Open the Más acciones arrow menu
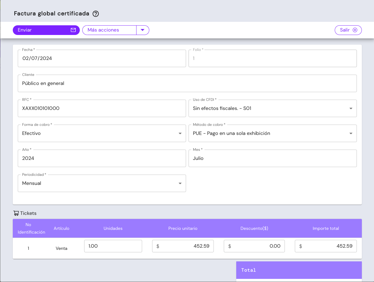 (143, 30)
